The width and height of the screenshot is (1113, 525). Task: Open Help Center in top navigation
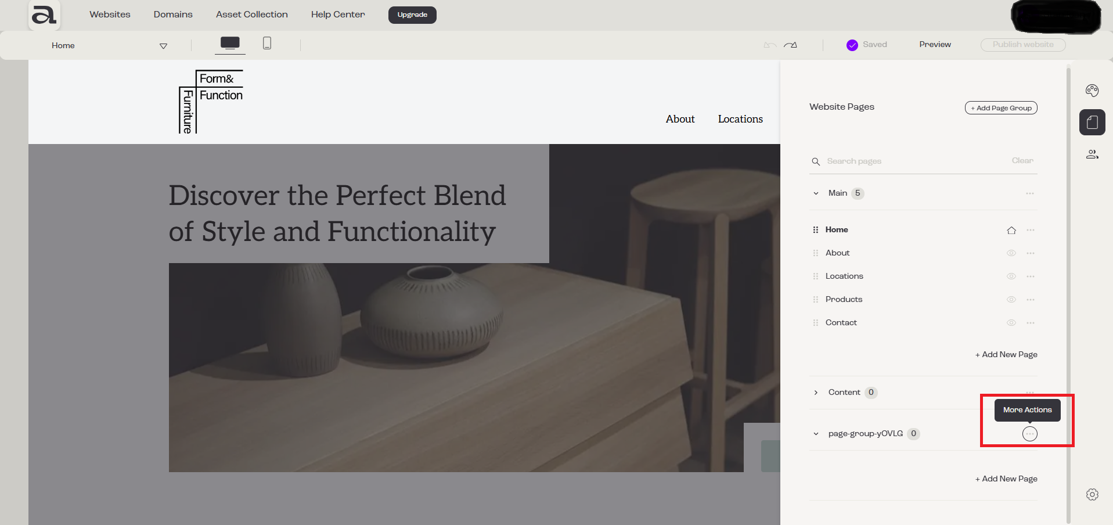[338, 15]
